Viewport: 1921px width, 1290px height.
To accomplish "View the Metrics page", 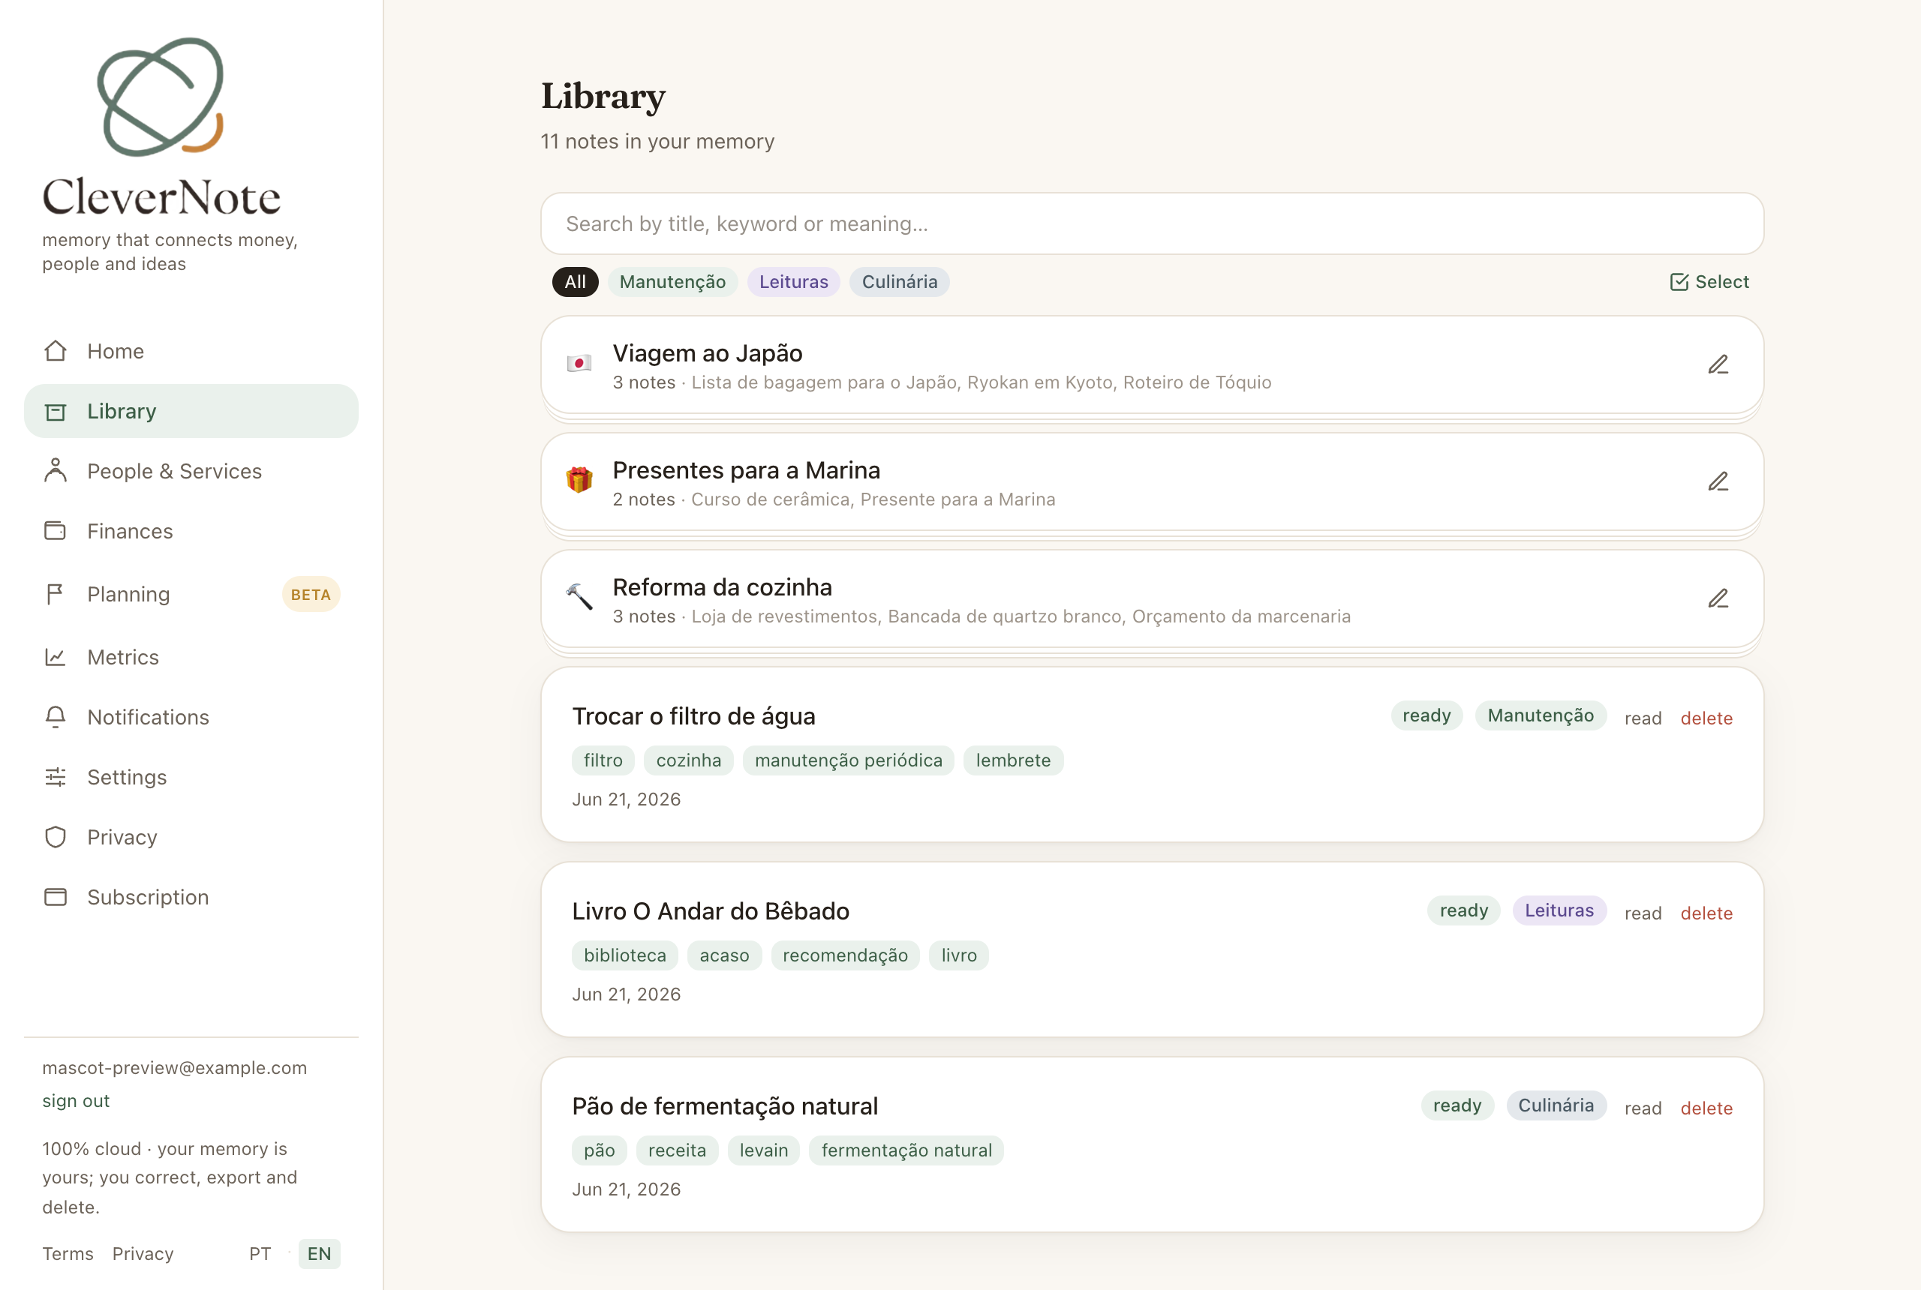I will pos(191,657).
